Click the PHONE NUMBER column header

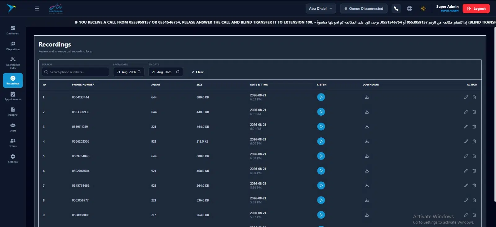point(83,85)
